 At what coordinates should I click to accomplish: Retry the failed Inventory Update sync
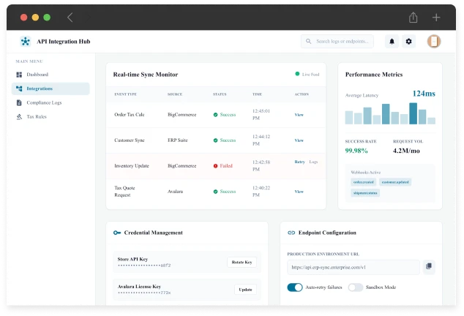point(299,162)
